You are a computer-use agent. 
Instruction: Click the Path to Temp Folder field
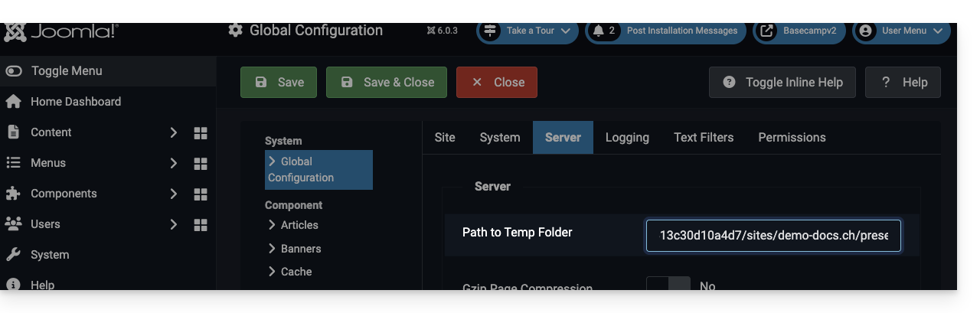[x=773, y=236]
